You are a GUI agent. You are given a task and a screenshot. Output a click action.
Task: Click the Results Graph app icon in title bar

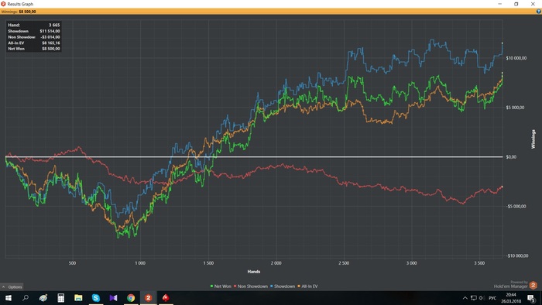pyautogui.click(x=3, y=4)
